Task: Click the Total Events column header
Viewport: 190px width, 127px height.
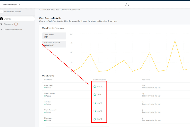Action: [146, 80]
